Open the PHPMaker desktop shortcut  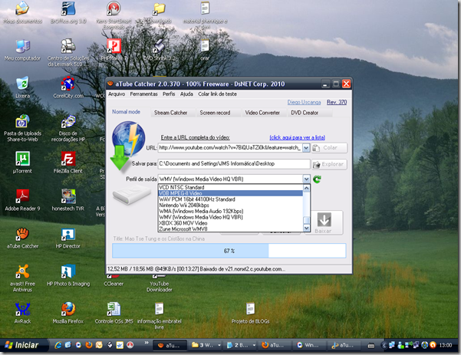(x=114, y=50)
